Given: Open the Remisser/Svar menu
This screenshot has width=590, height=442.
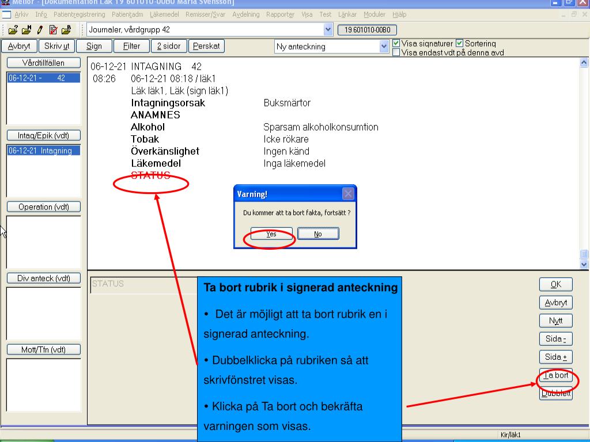Looking at the screenshot, I should pyautogui.click(x=206, y=14).
